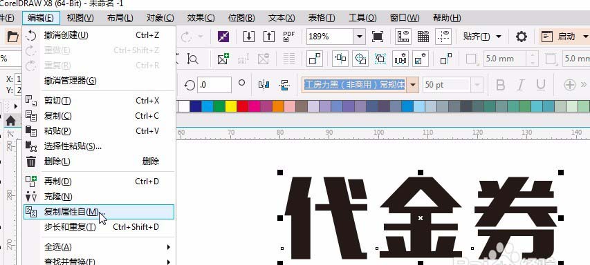Click the nested-squares icon left of the corner fields
The height and width of the screenshot is (265, 590).
(x=421, y=59)
